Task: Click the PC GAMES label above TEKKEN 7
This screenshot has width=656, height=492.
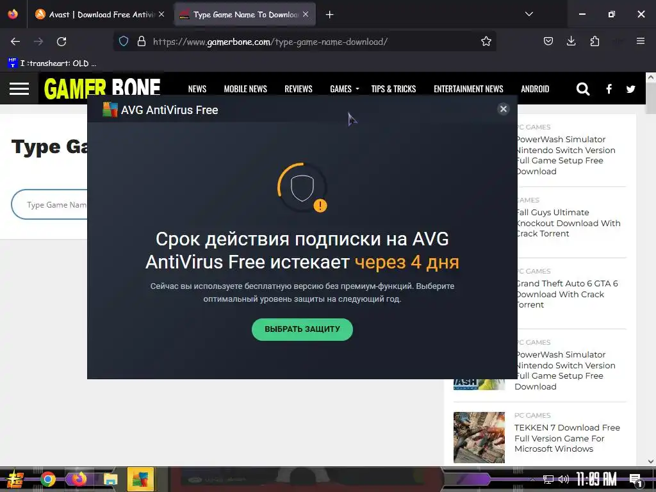Action: [x=532, y=415]
